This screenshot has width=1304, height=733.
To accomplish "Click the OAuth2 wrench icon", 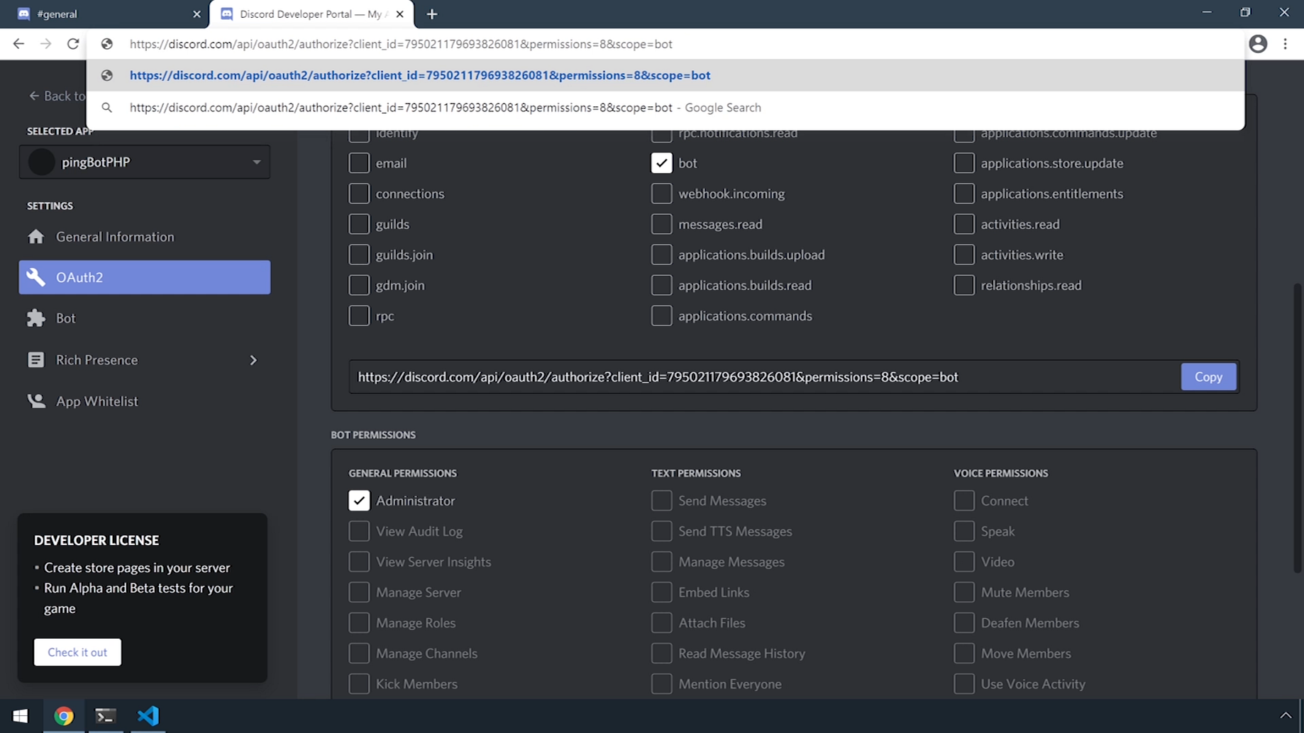I will tap(35, 277).
